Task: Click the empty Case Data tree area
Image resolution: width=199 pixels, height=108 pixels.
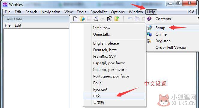Action: [x=36, y=68]
